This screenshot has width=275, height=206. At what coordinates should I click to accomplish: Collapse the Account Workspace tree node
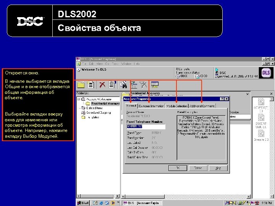(x=79, y=99)
